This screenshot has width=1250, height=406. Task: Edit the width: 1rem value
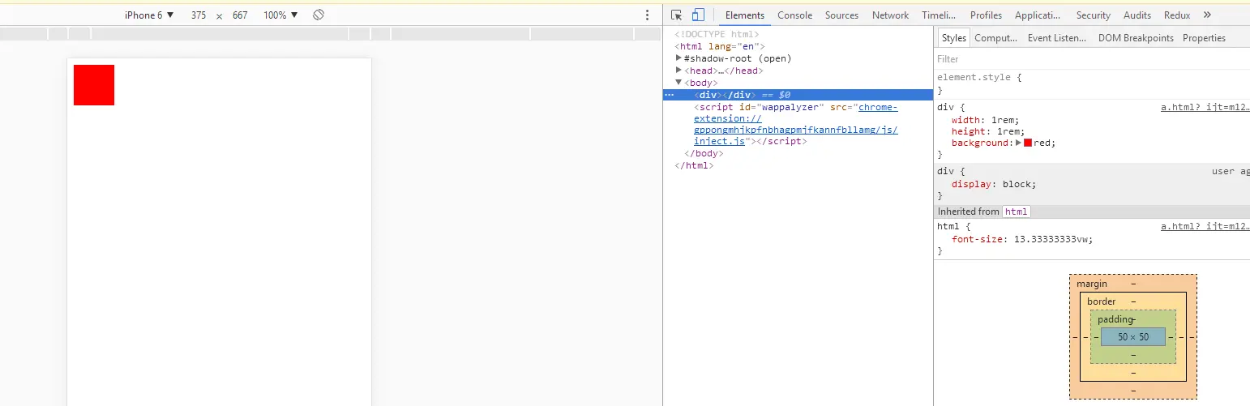pyautogui.click(x=1004, y=119)
